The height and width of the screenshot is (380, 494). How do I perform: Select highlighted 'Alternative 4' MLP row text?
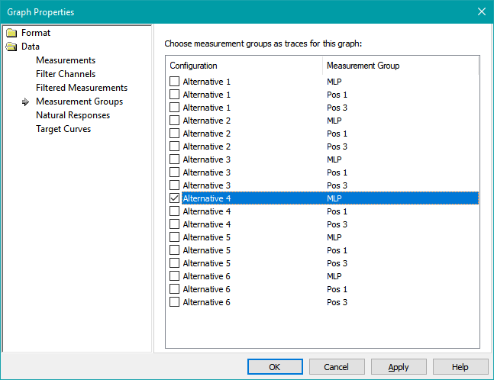tap(207, 198)
